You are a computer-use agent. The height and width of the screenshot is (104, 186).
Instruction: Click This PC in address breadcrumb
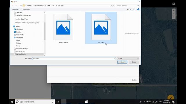coord(29,5)
